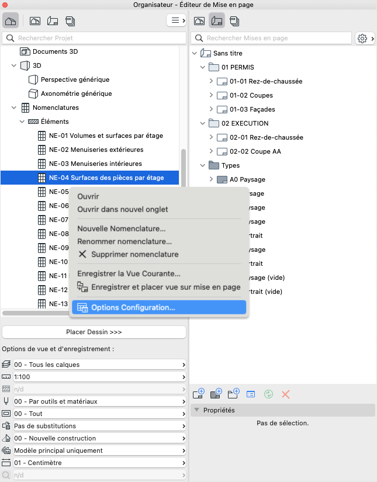Select master layout 'trait (vide)'

click(266, 292)
